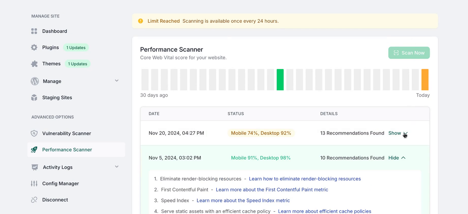Expand the Manage menu chevron
Viewport: 468px width, 214px height.
point(117,81)
